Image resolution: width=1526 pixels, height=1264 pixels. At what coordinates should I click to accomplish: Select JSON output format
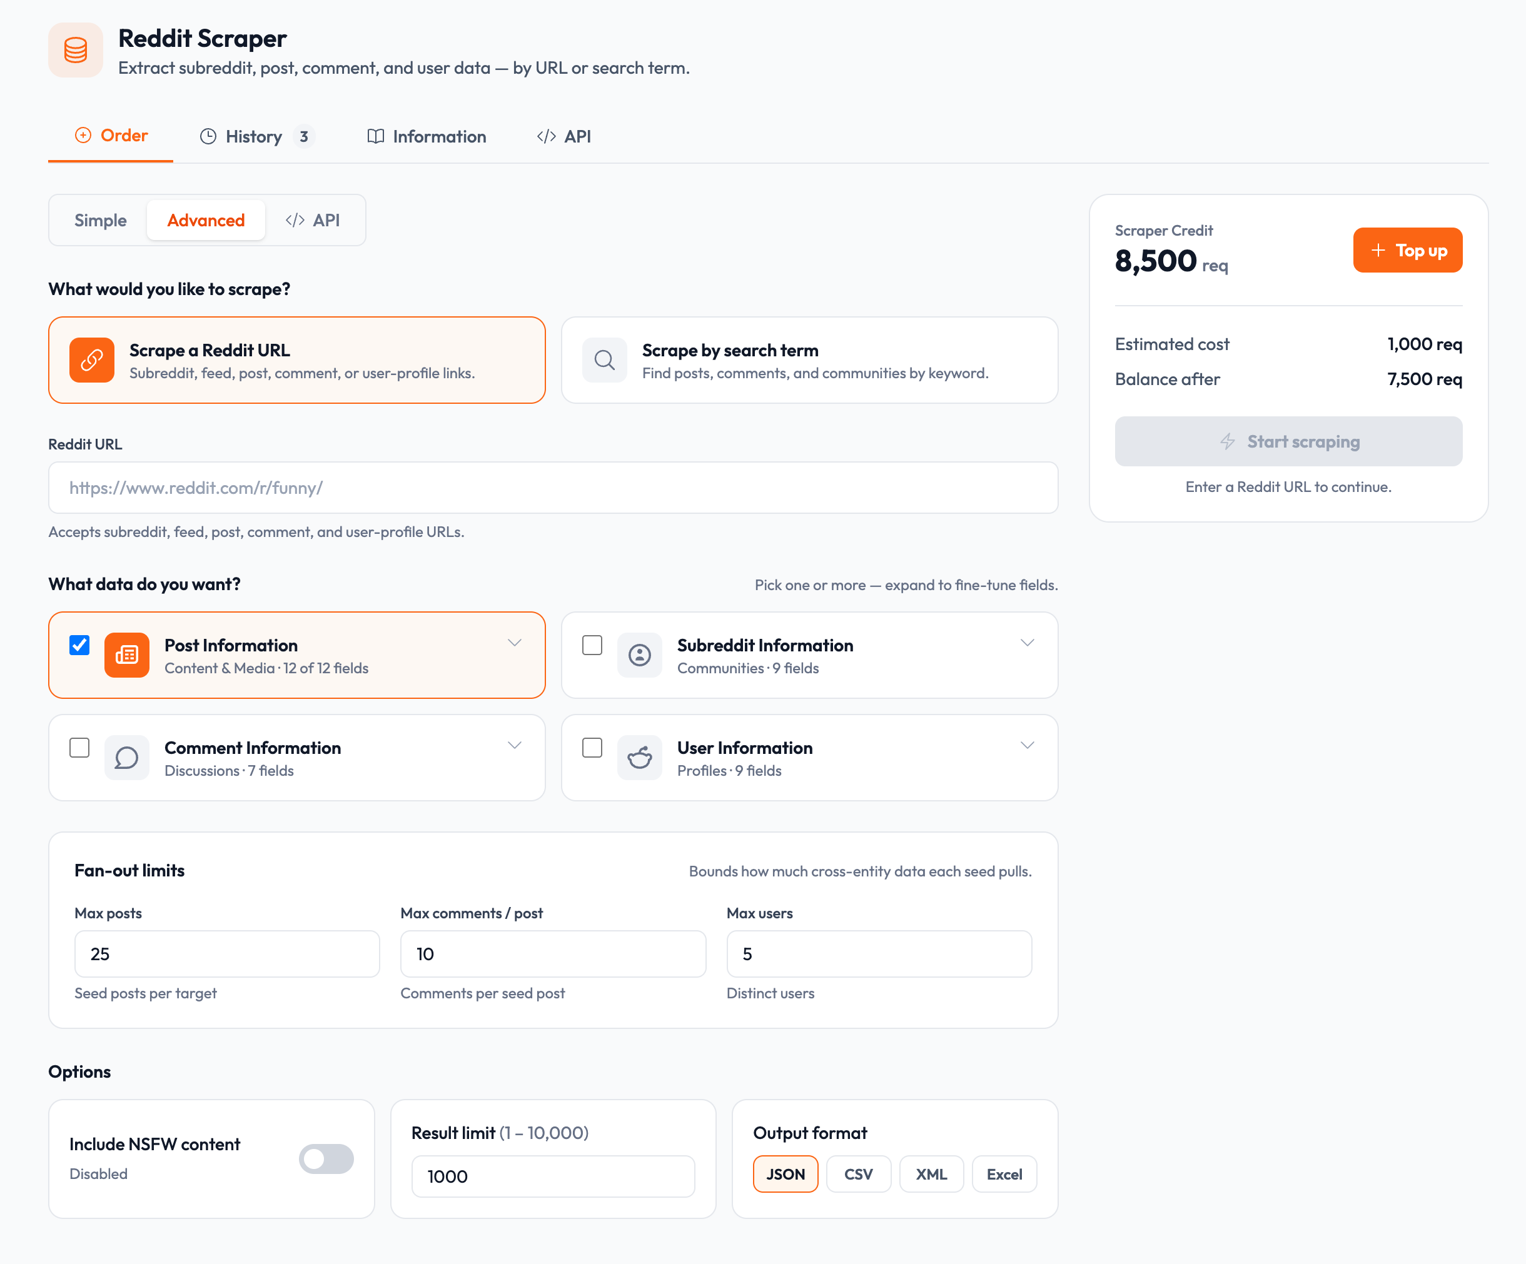[786, 1174]
